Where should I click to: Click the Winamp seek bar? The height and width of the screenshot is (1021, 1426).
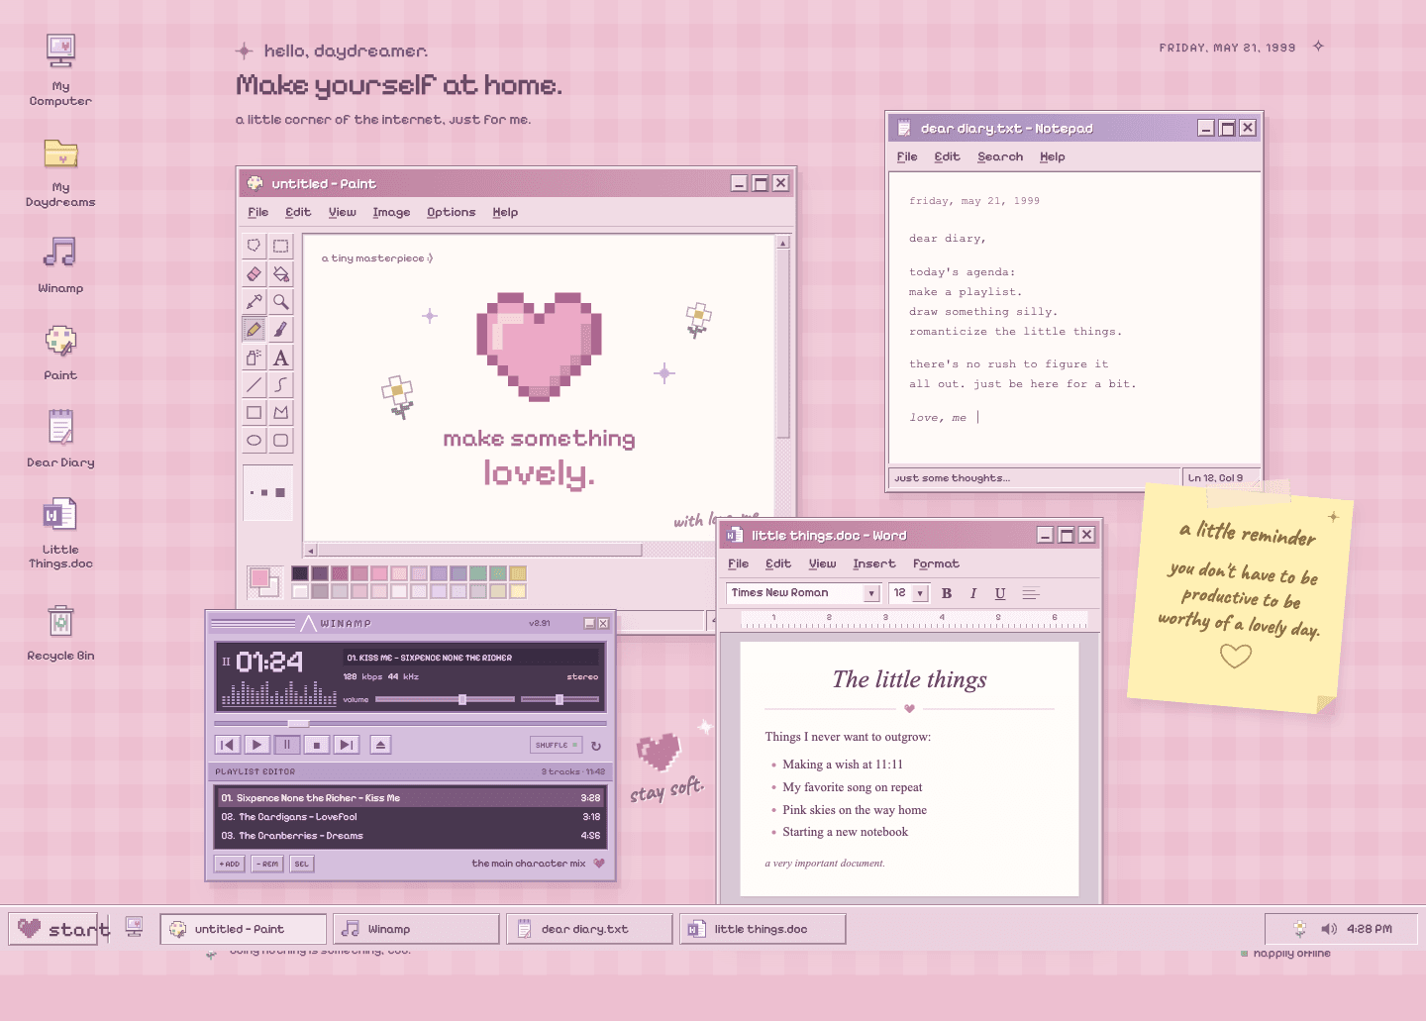click(x=410, y=723)
